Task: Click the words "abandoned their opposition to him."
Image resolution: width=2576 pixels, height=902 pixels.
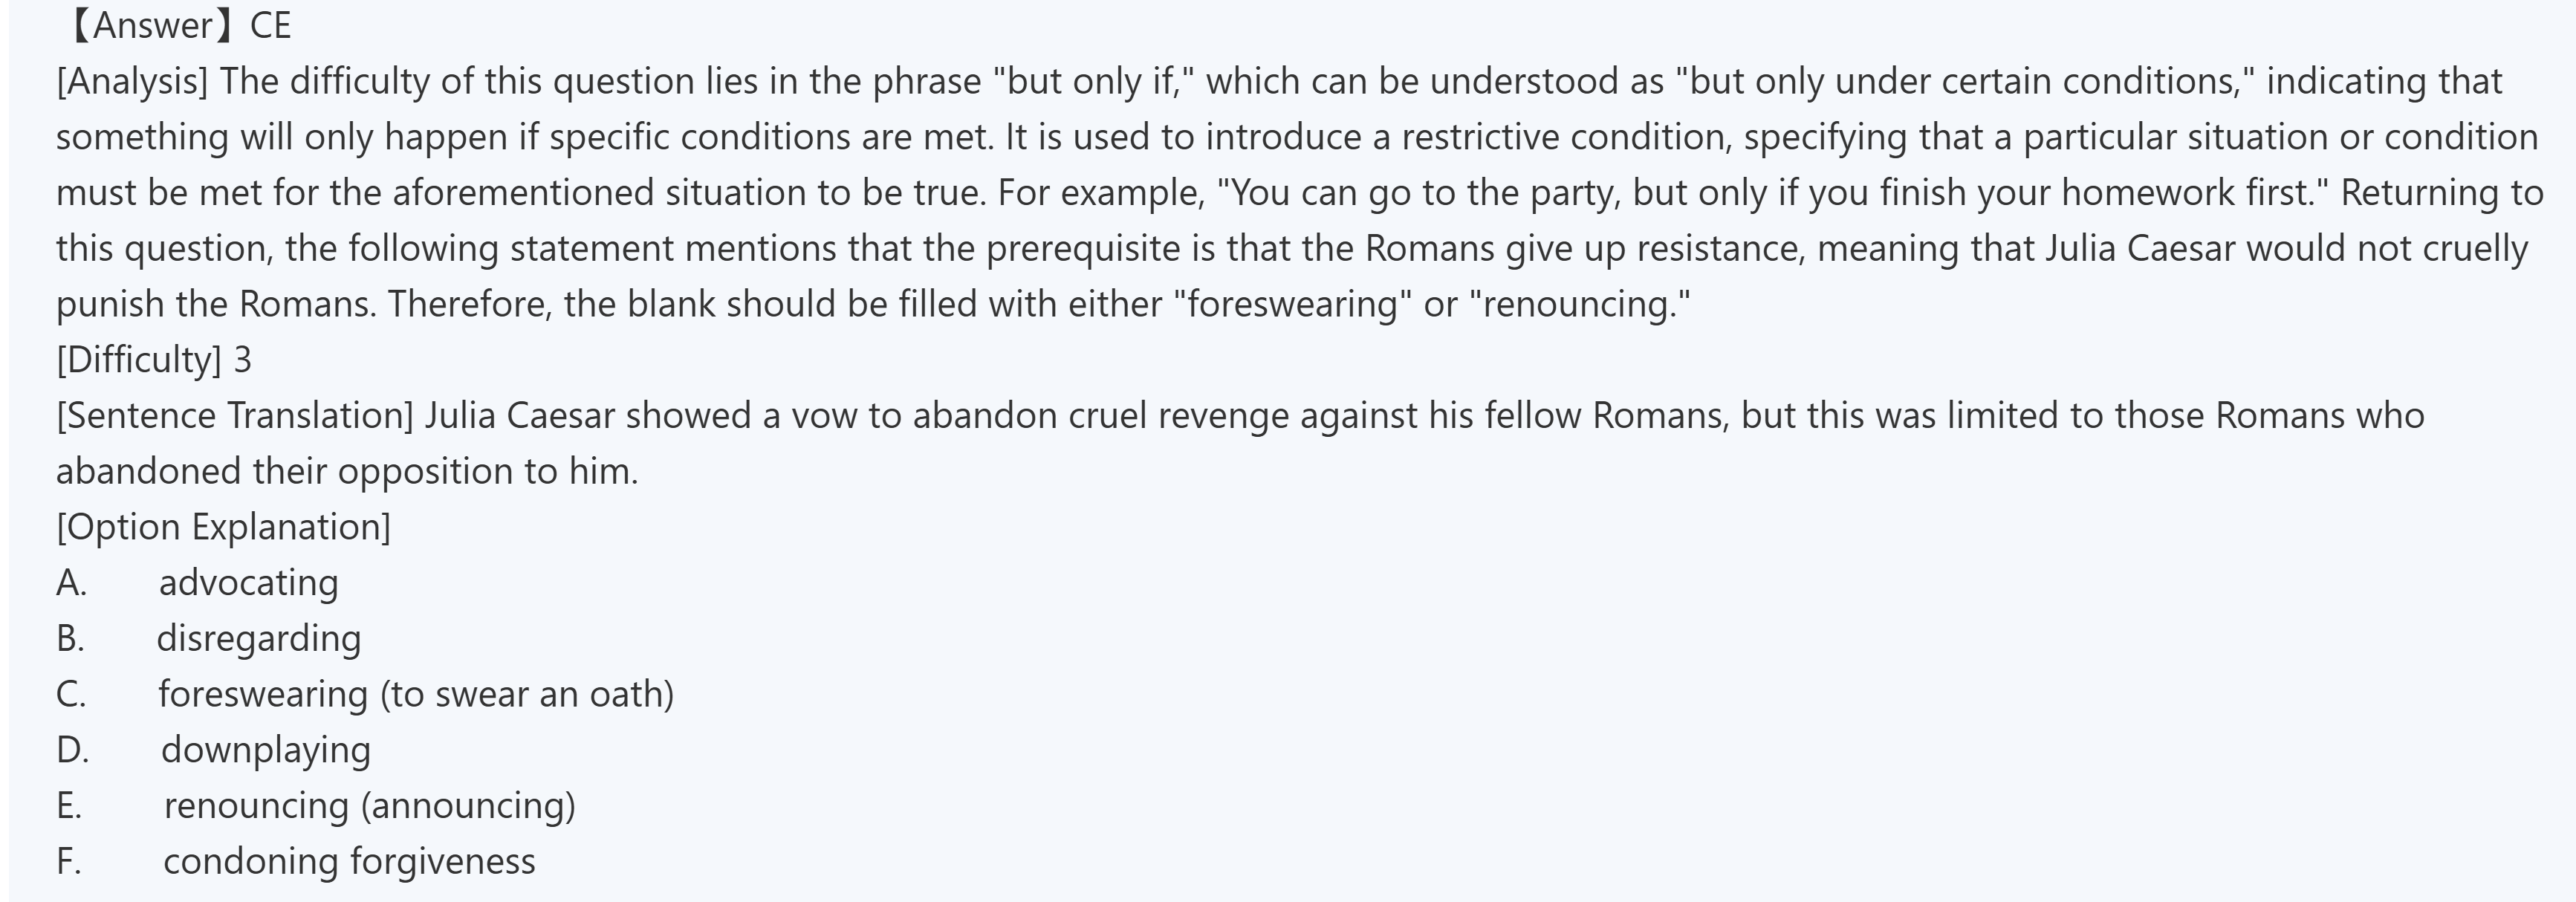Action: [x=346, y=471]
